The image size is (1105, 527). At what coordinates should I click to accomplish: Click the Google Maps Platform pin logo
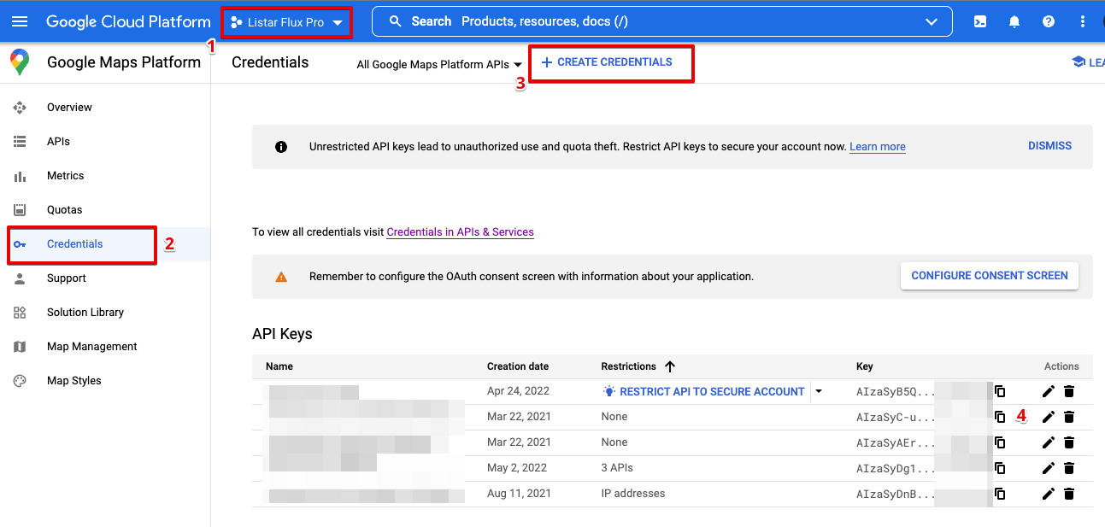click(x=20, y=62)
